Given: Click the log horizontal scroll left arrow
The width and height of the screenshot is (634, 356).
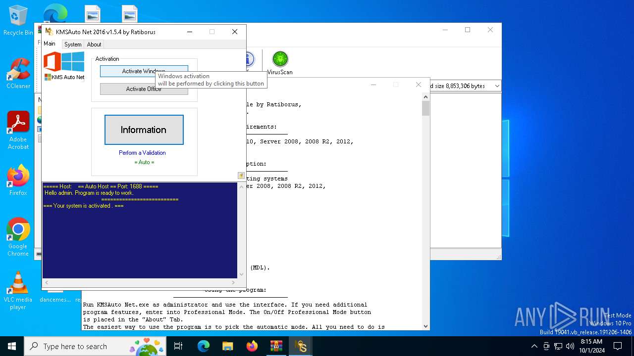Looking at the screenshot, I should coord(47,283).
